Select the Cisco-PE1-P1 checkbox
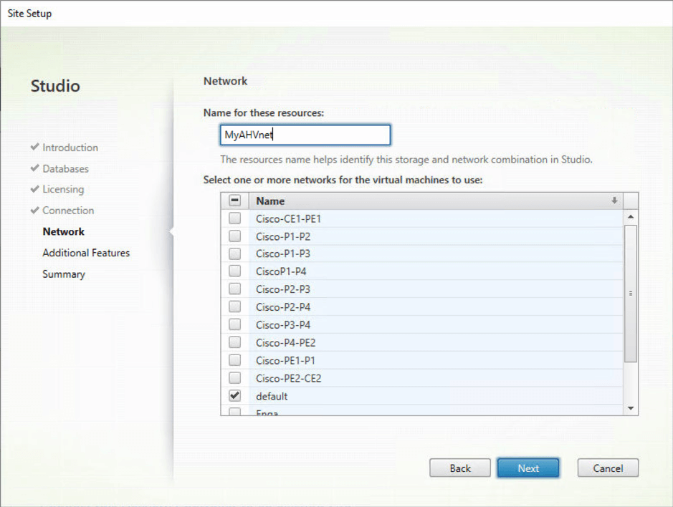673x507 pixels. click(x=234, y=360)
